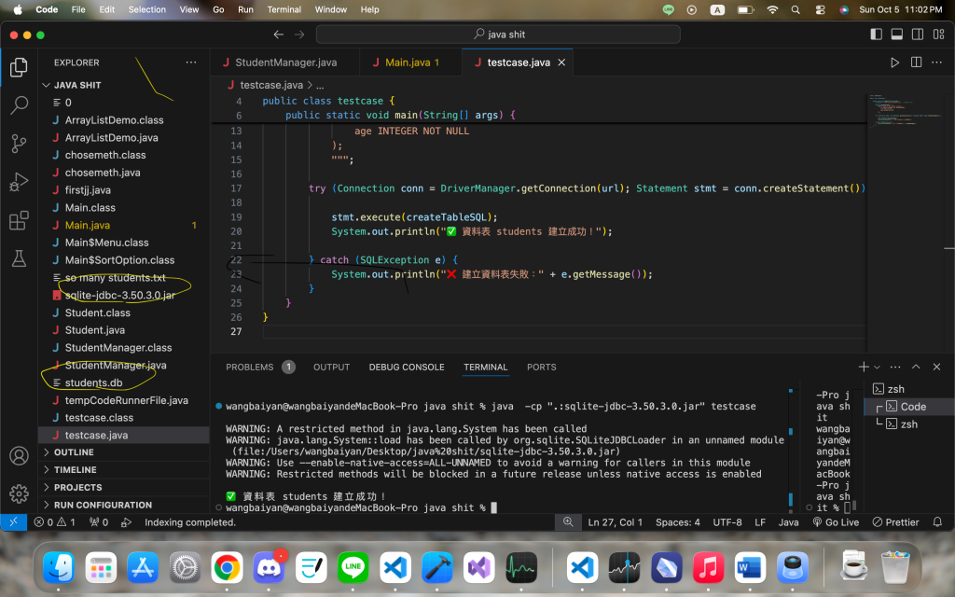Open ArrayListDemo.java in the Explorer

[112, 138]
